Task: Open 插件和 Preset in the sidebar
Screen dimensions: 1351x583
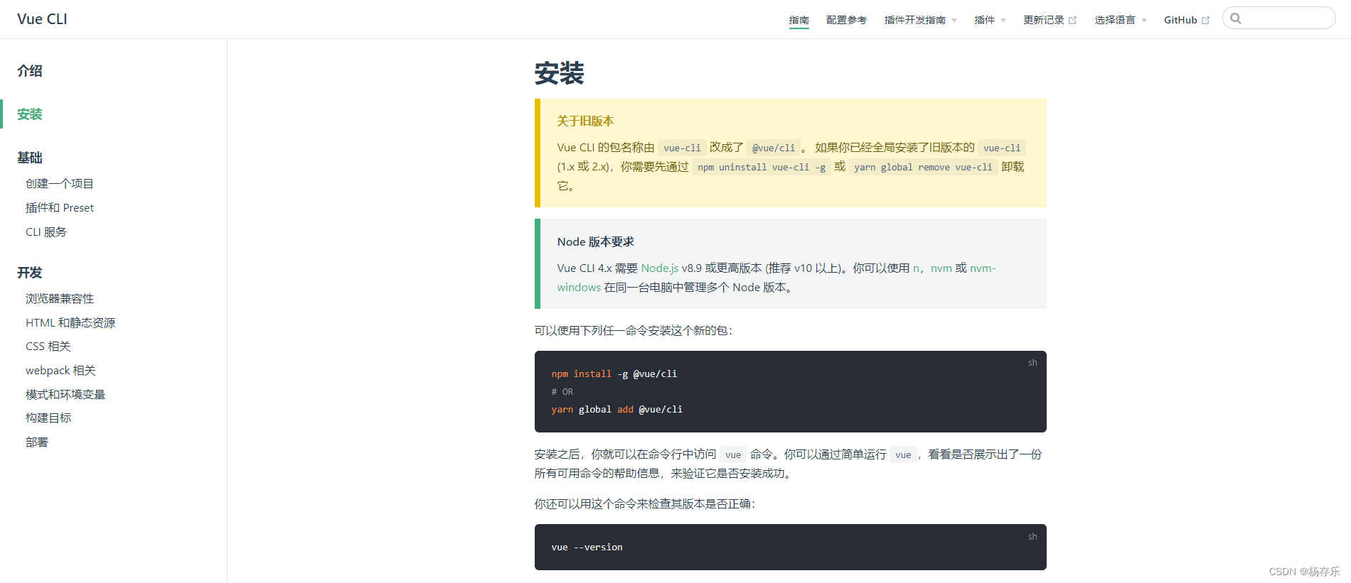Action: (x=60, y=208)
